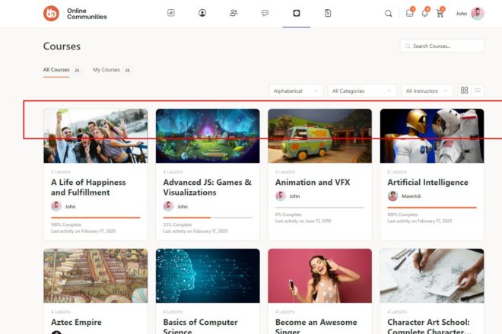Focus the Search Courses field
The image size is (502, 334).
tap(442, 46)
